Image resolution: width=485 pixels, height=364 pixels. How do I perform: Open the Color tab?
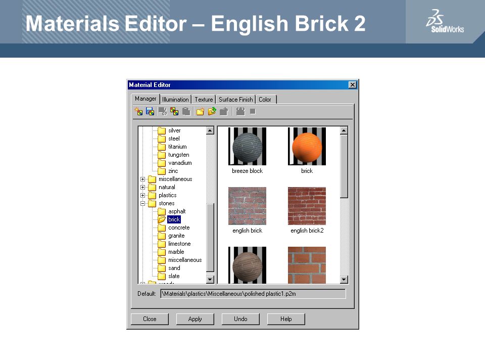265,100
